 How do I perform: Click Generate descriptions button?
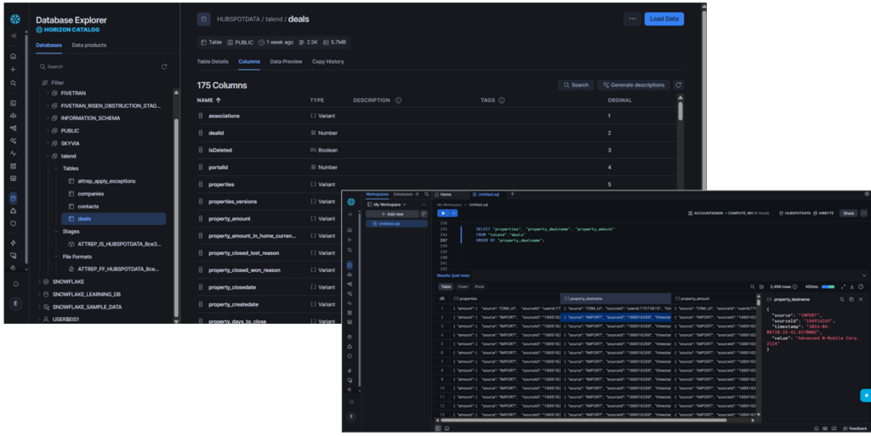click(x=634, y=85)
